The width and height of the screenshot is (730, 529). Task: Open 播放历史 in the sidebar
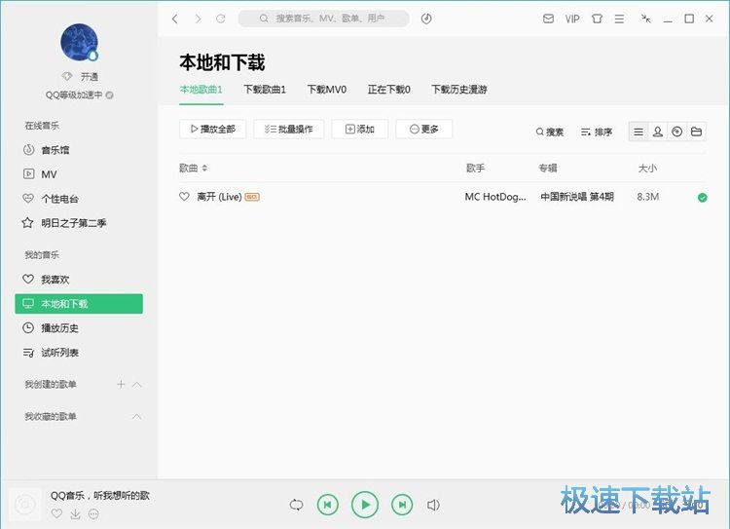pyautogui.click(x=59, y=328)
